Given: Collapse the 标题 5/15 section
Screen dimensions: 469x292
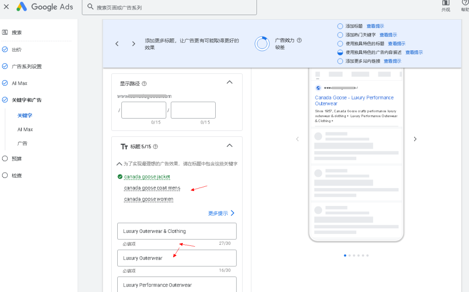Looking at the screenshot, I should click(x=229, y=145).
